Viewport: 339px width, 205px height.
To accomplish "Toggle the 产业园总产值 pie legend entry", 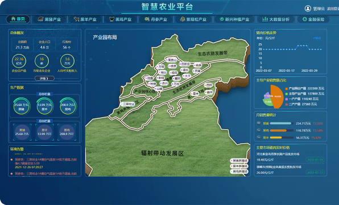I will click(304, 88).
